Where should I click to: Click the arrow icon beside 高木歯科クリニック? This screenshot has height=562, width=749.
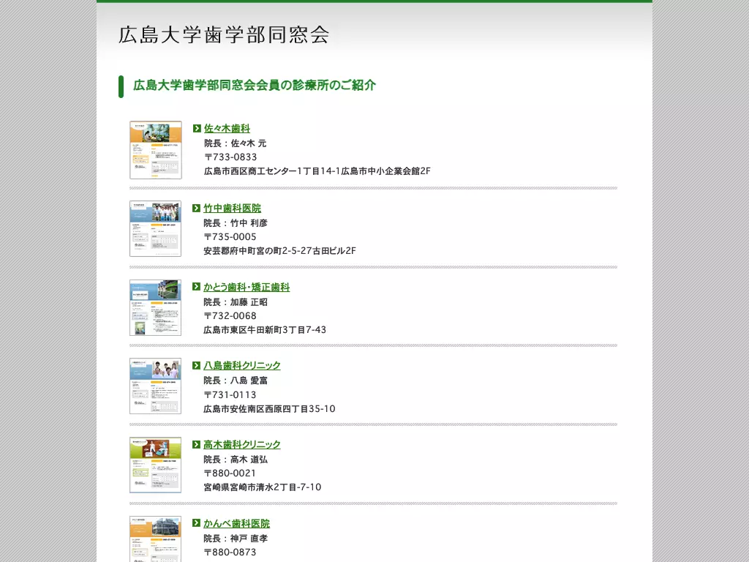click(196, 444)
